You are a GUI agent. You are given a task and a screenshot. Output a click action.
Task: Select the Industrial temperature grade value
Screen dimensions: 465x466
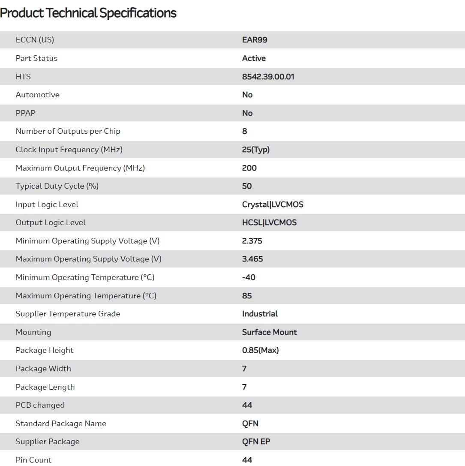coord(260,314)
